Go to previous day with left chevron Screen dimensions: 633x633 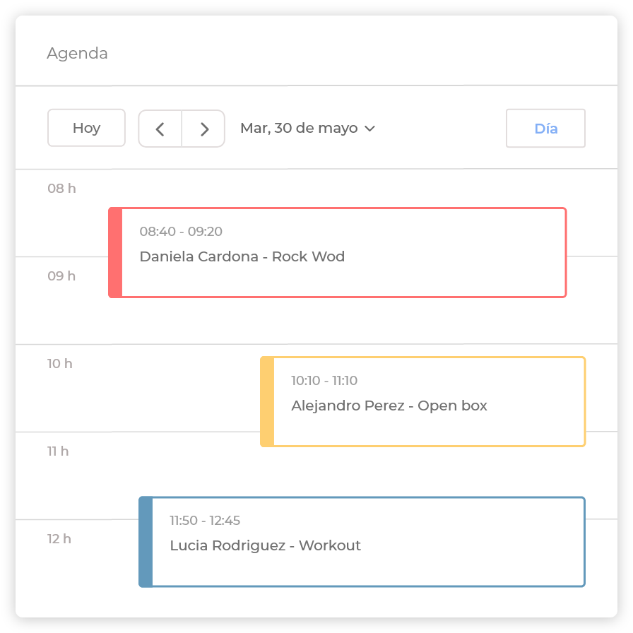pos(160,129)
